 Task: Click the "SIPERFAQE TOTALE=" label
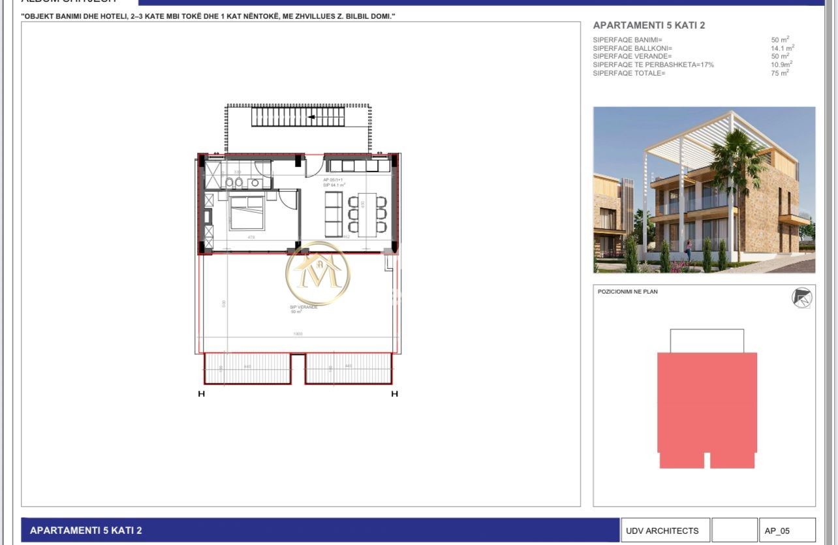(x=629, y=73)
